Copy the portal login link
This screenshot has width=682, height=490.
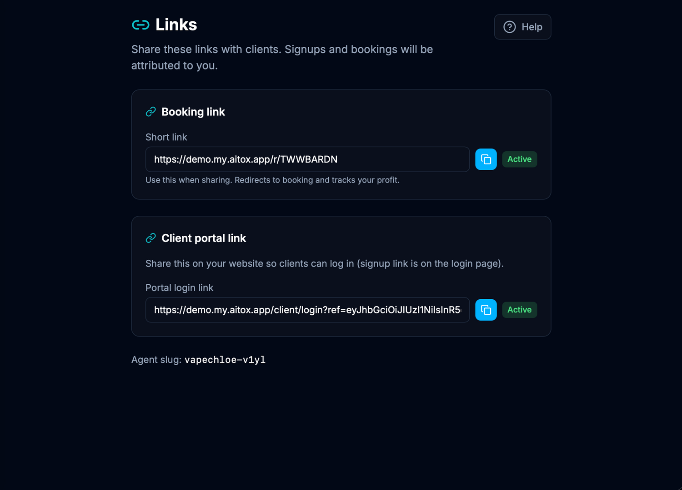[486, 310]
